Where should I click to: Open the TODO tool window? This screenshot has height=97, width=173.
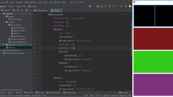tap(19, 93)
